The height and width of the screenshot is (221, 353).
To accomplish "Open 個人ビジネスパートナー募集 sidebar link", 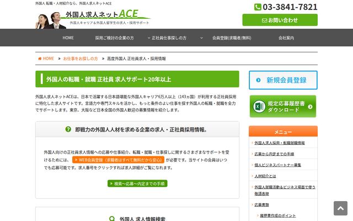I will [x=277, y=165].
